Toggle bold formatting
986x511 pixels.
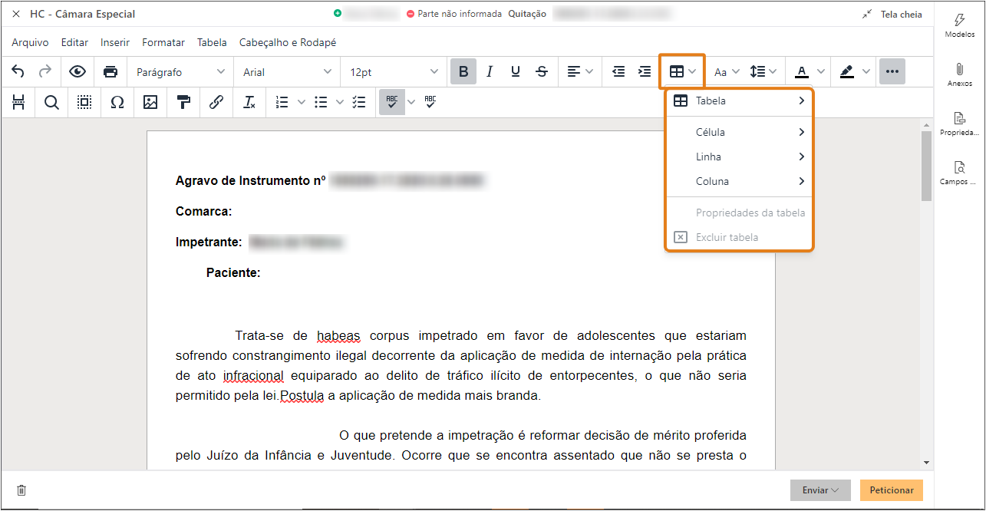coord(463,71)
